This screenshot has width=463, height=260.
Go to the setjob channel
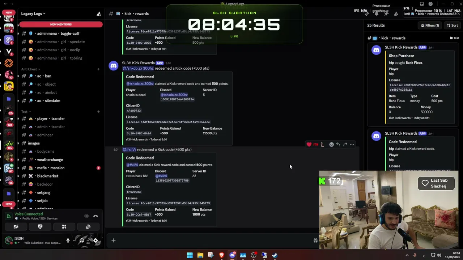(x=61, y=201)
